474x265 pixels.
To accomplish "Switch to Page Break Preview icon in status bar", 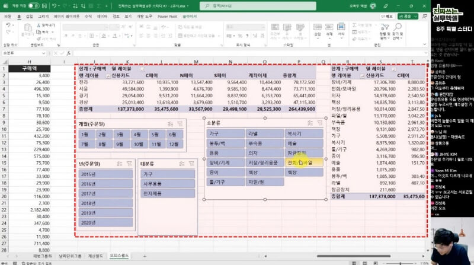I will click(376, 263).
